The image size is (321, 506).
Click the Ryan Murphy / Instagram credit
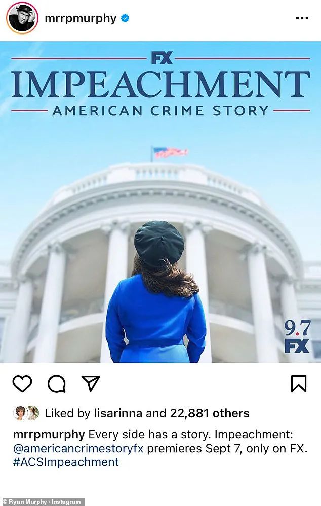(42, 502)
